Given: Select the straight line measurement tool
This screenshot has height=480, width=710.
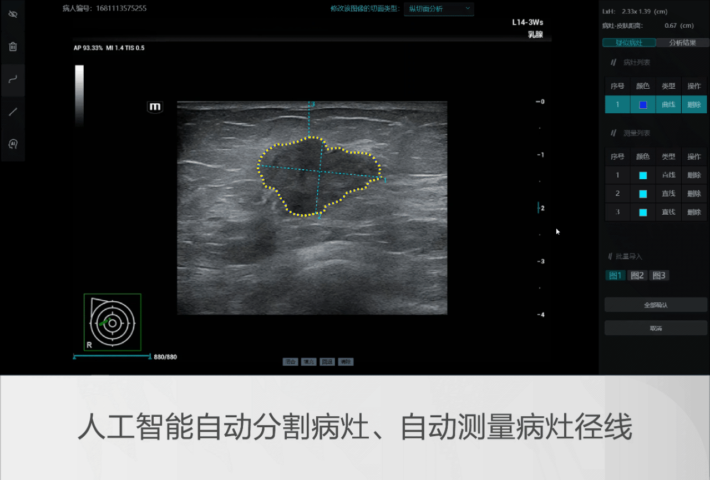Looking at the screenshot, I should coord(13,112).
